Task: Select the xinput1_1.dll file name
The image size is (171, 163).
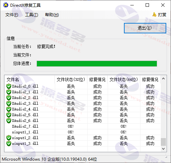Action: 25,132
